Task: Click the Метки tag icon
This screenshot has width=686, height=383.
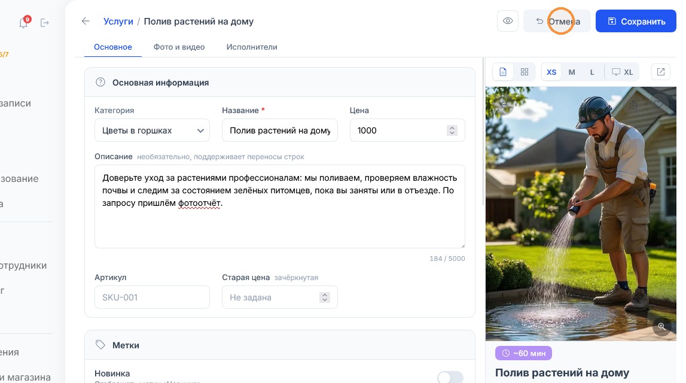Action: (100, 345)
